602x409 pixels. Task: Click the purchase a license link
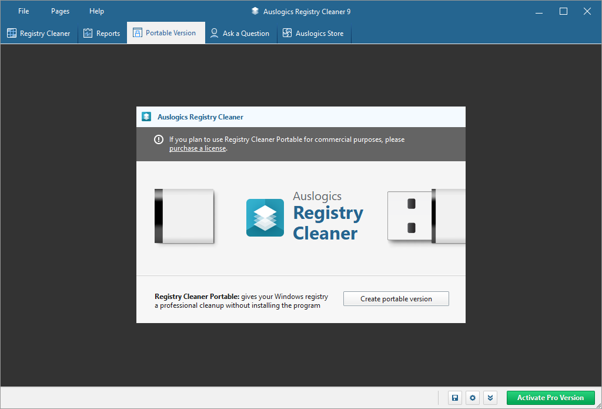(198, 148)
